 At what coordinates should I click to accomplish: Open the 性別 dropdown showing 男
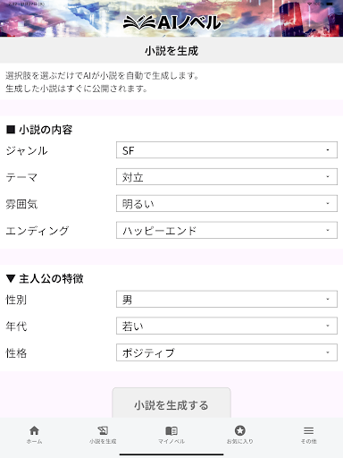click(227, 299)
